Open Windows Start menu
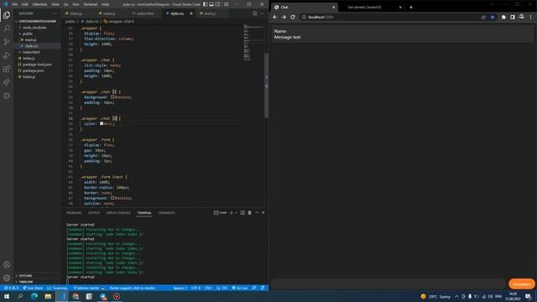 7,296
